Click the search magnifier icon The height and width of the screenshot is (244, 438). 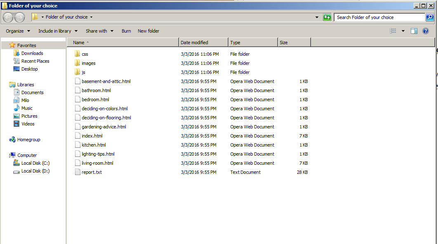pyautogui.click(x=430, y=17)
